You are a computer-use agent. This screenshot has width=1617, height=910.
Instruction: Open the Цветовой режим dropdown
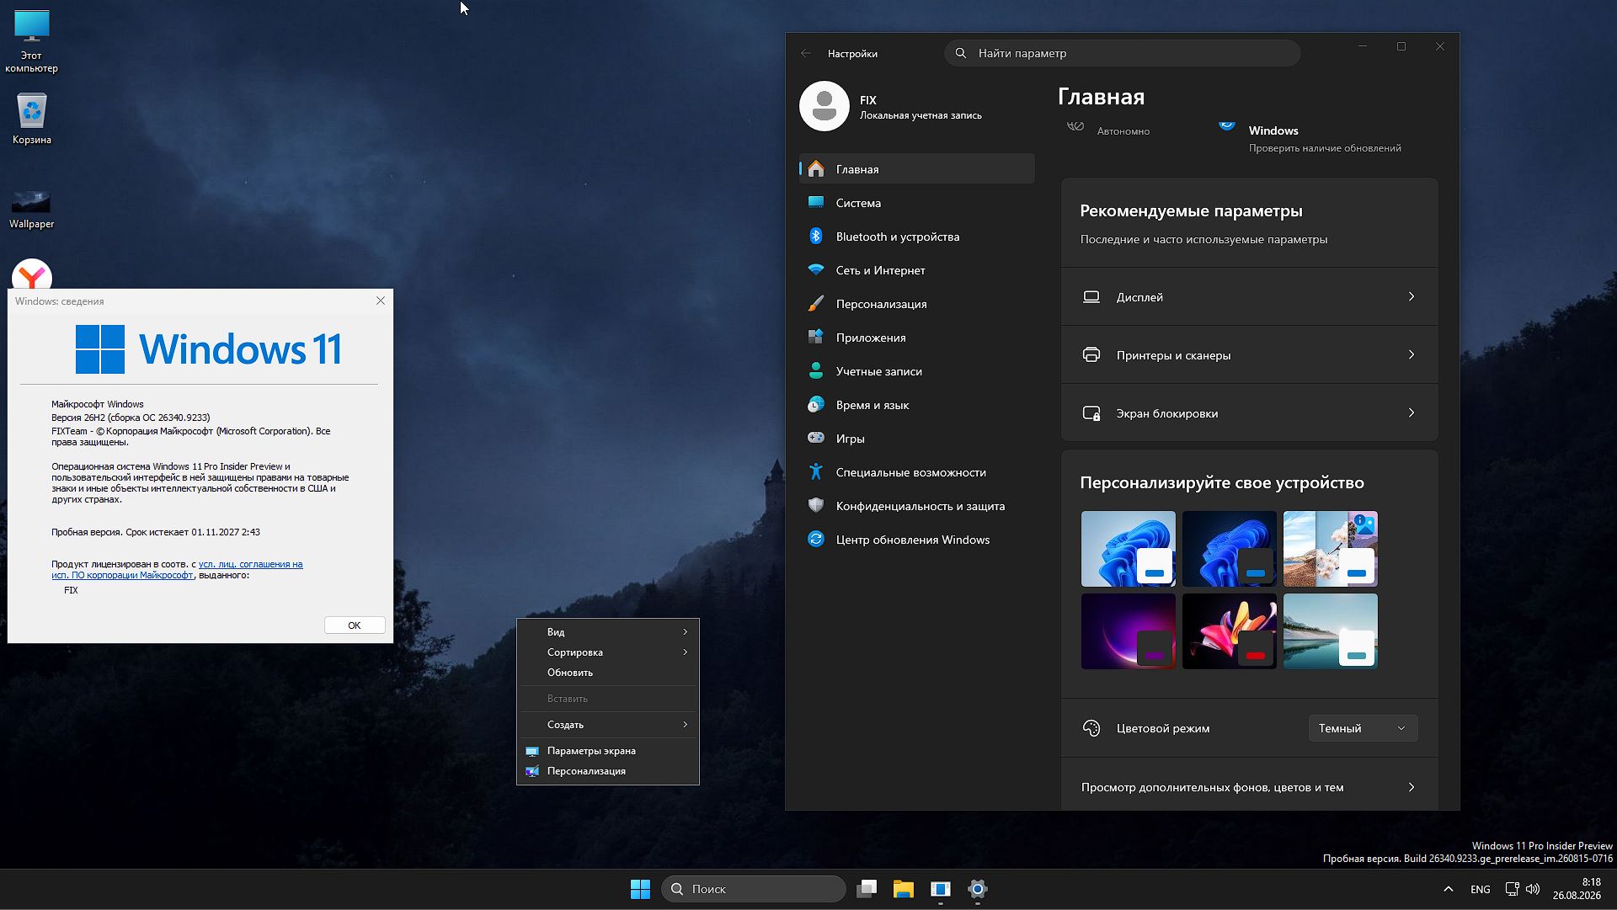(x=1363, y=728)
